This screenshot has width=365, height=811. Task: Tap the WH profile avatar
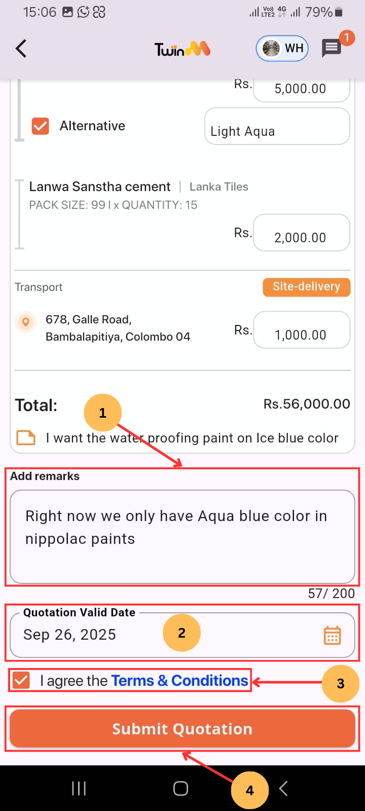282,49
